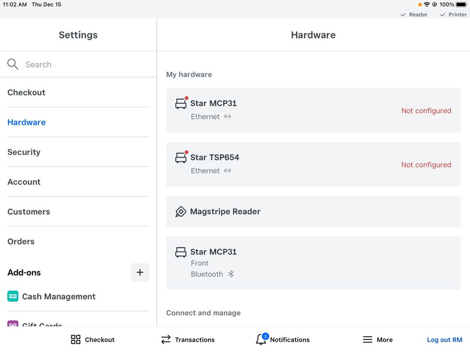The width and height of the screenshot is (470, 352).
Task: Check the Printer status indicator
Action: pyautogui.click(x=453, y=15)
